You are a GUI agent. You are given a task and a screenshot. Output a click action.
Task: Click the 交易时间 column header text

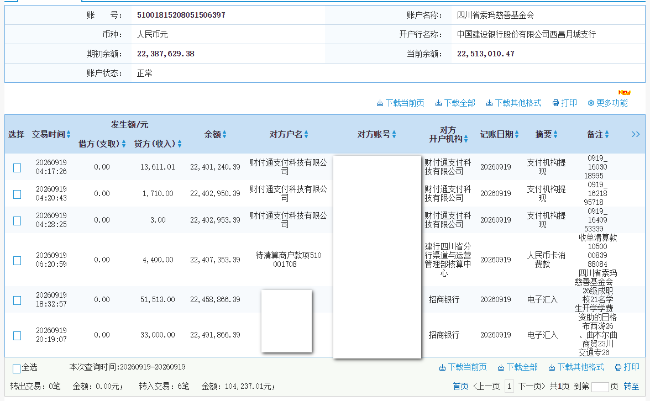point(49,134)
